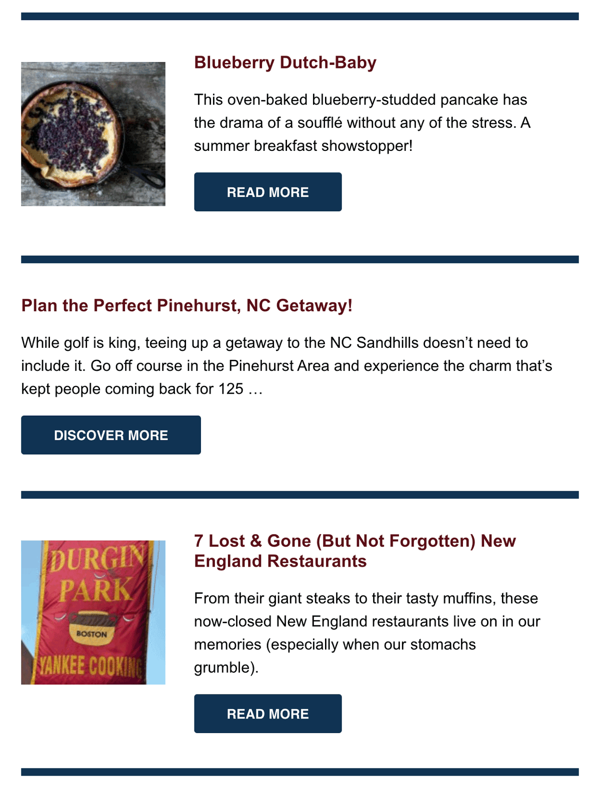The width and height of the screenshot is (600, 797).
Task: Click the divider bar above the restaurants article
Action: (300, 495)
